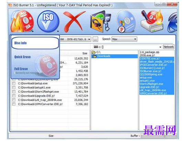Image resolution: width=182 pixels, height=141 pixels.
Task: Click the disc drive burner icon
Action: [152, 21]
